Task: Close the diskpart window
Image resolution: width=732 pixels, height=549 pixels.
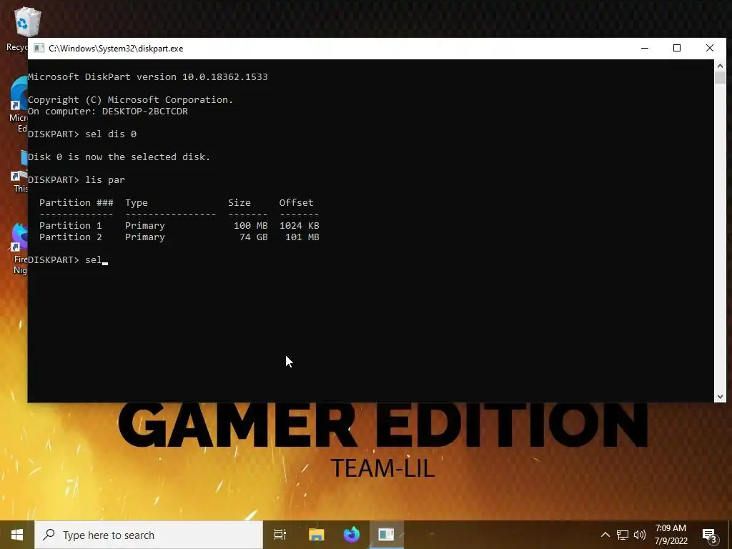Action: pos(710,48)
